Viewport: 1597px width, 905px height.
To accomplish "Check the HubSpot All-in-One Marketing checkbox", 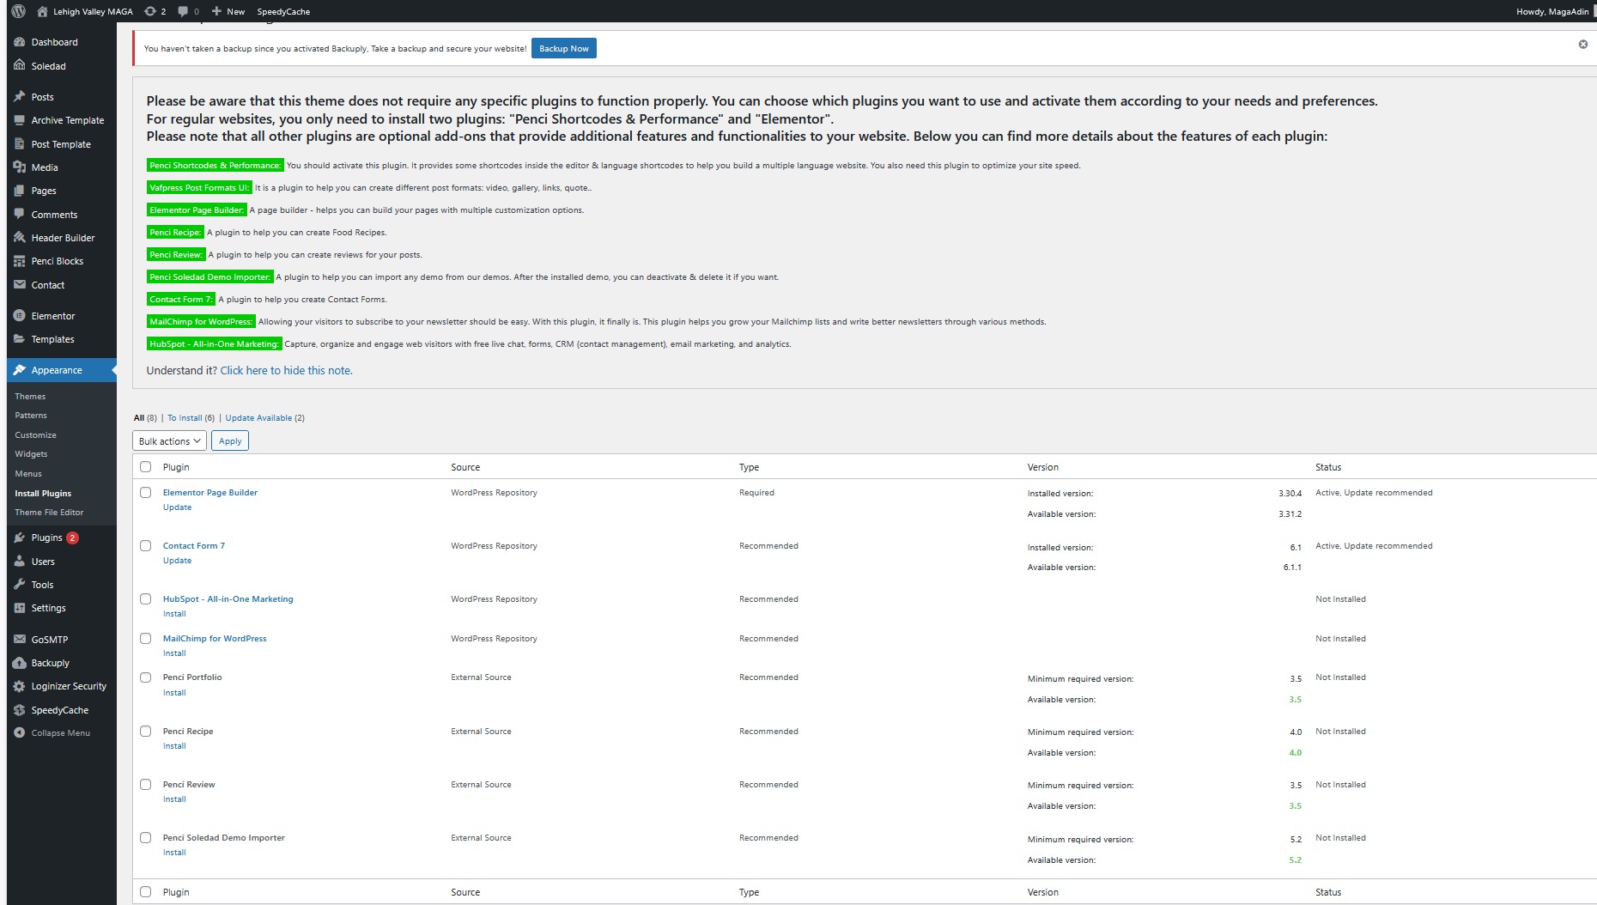I will point(145,599).
